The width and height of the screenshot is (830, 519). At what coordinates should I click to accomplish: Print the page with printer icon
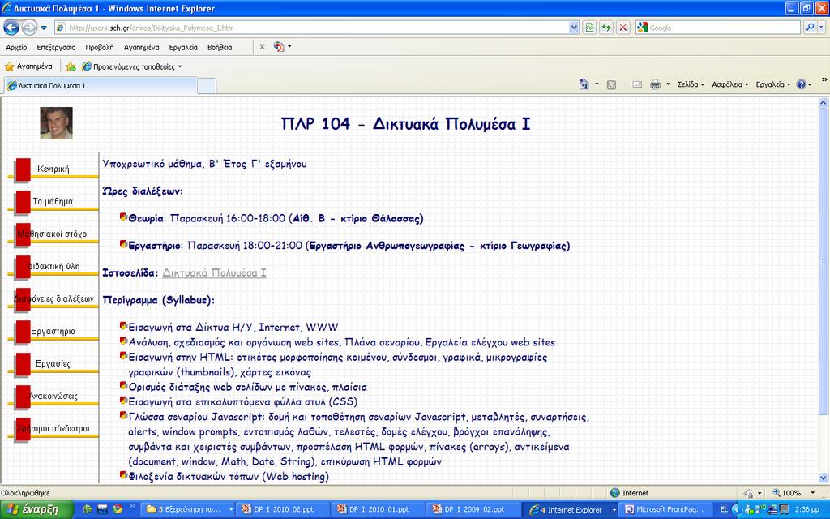click(x=655, y=84)
